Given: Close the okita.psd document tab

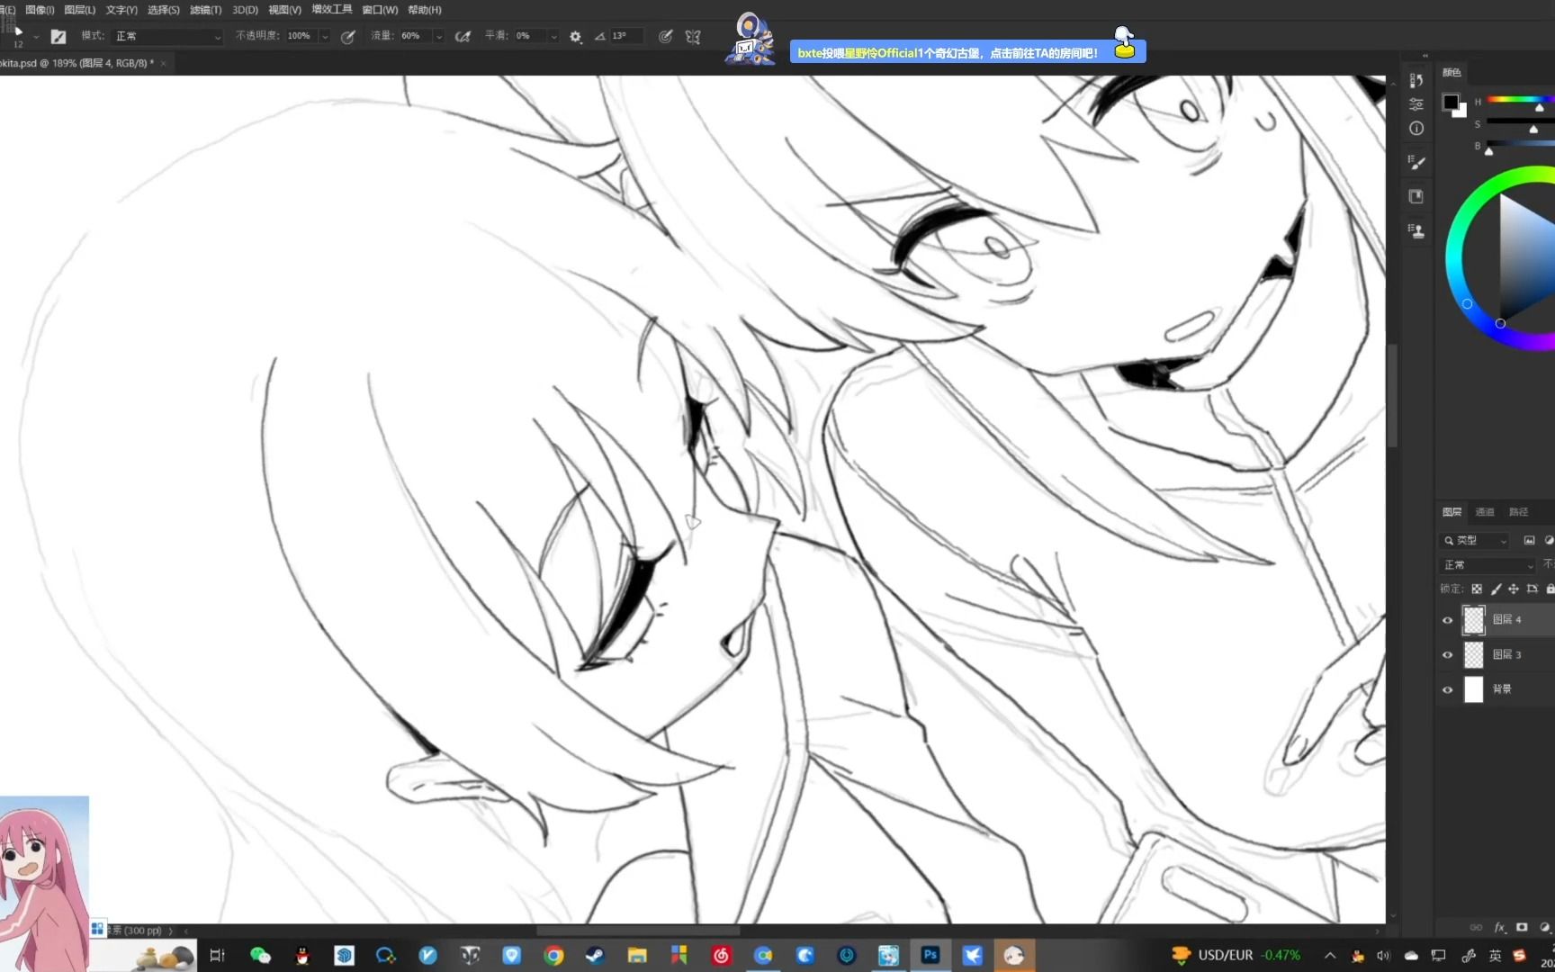Looking at the screenshot, I should coord(163,63).
